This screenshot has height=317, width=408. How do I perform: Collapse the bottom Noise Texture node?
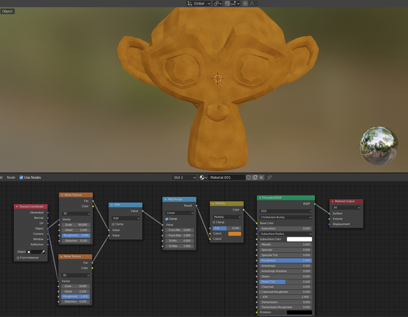click(62, 257)
